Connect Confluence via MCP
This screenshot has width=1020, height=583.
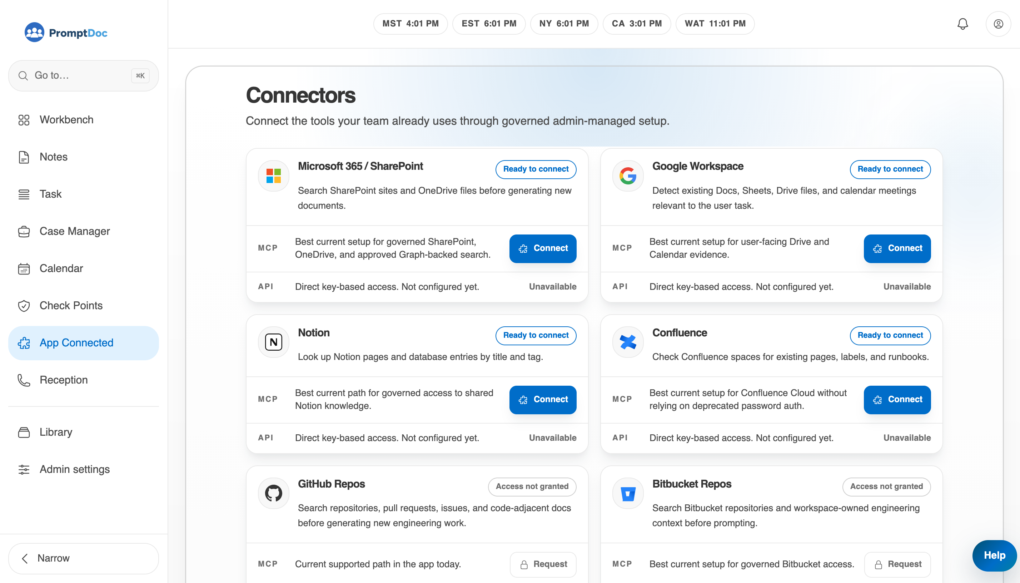tap(897, 400)
